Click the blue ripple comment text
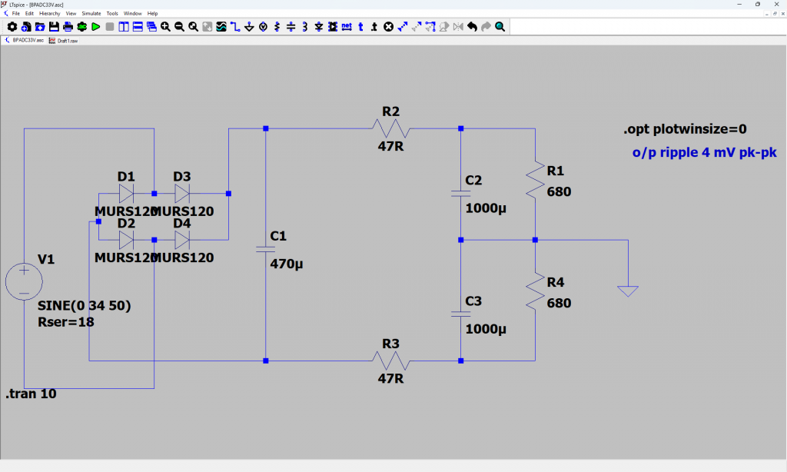 pyautogui.click(x=704, y=153)
